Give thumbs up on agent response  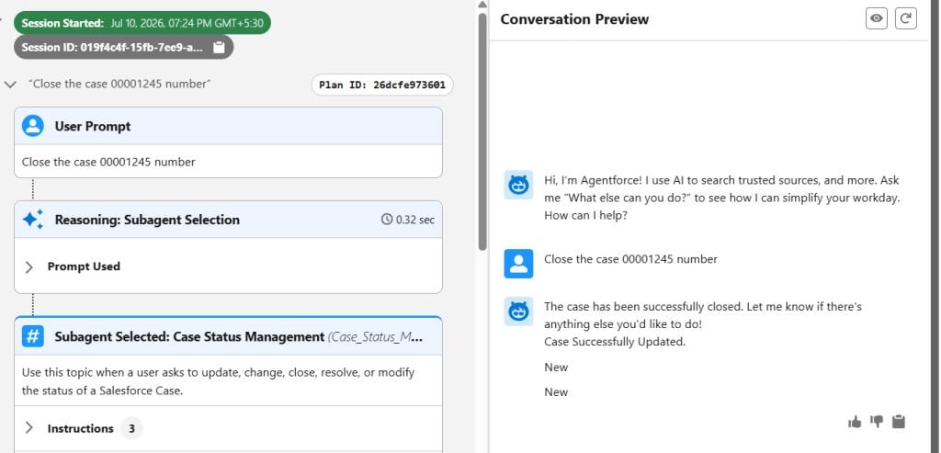pyautogui.click(x=855, y=423)
